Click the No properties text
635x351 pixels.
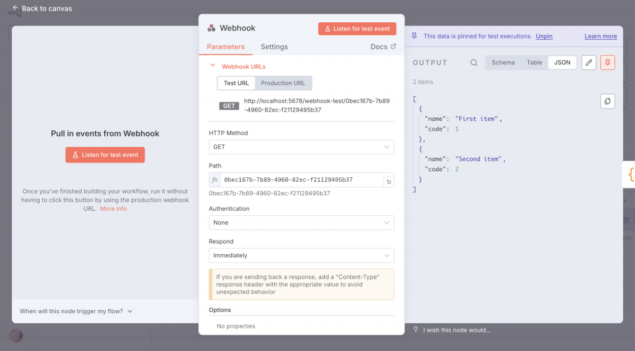236,326
